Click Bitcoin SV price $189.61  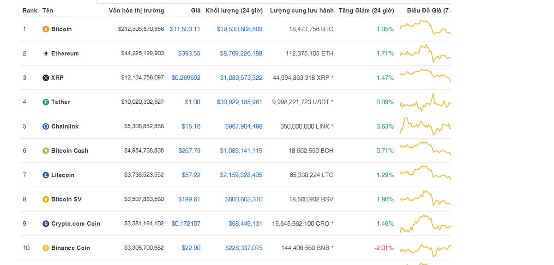tap(189, 200)
